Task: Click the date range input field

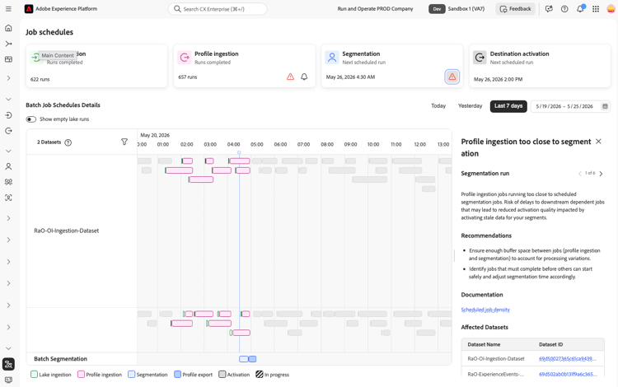Action: point(570,106)
